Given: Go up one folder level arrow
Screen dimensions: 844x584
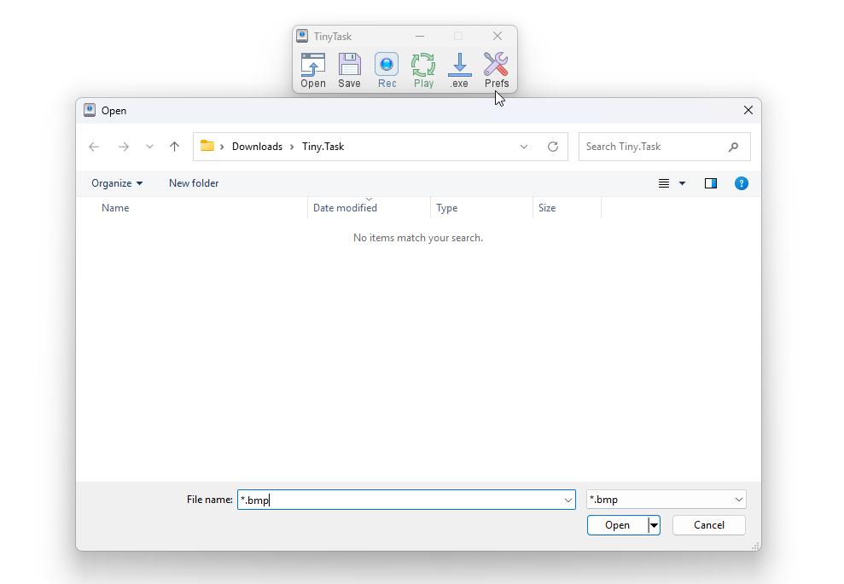Looking at the screenshot, I should click(x=174, y=147).
